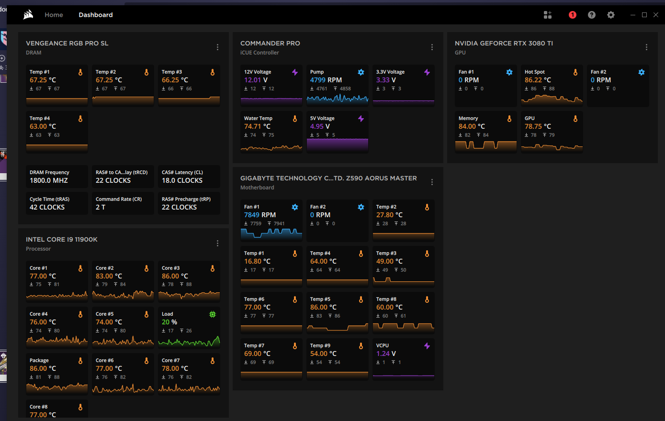Open the add widgets icon in title bar
The width and height of the screenshot is (665, 421).
click(x=548, y=15)
